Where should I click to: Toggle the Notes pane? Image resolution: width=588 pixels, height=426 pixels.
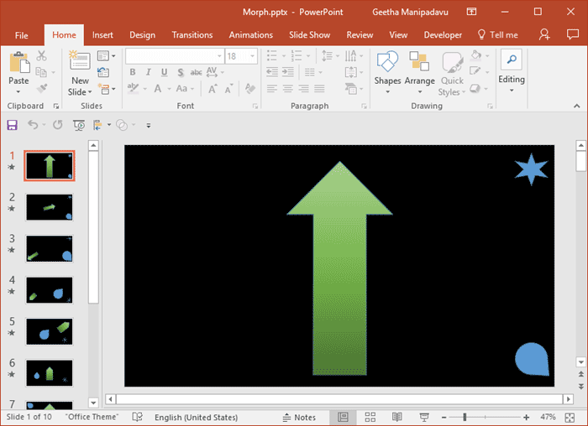tap(299, 417)
